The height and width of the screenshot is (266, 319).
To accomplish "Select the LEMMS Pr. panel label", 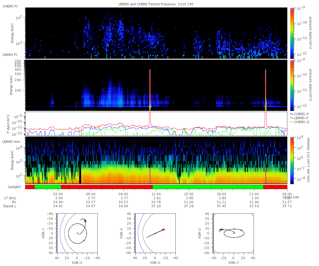I will pos(10,55).
